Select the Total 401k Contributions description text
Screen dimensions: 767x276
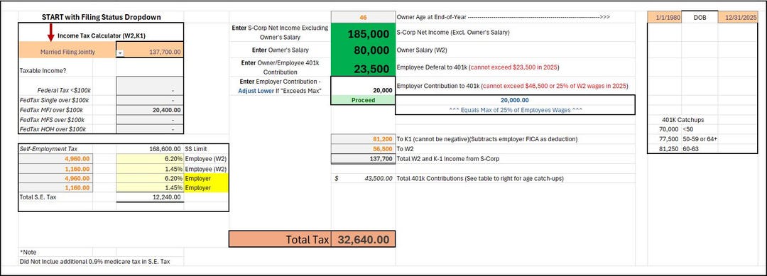click(x=480, y=178)
